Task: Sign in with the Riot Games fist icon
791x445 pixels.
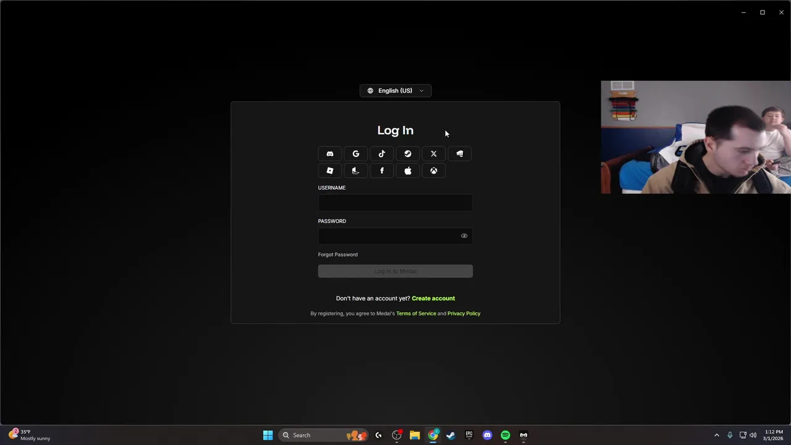Action: pos(460,154)
